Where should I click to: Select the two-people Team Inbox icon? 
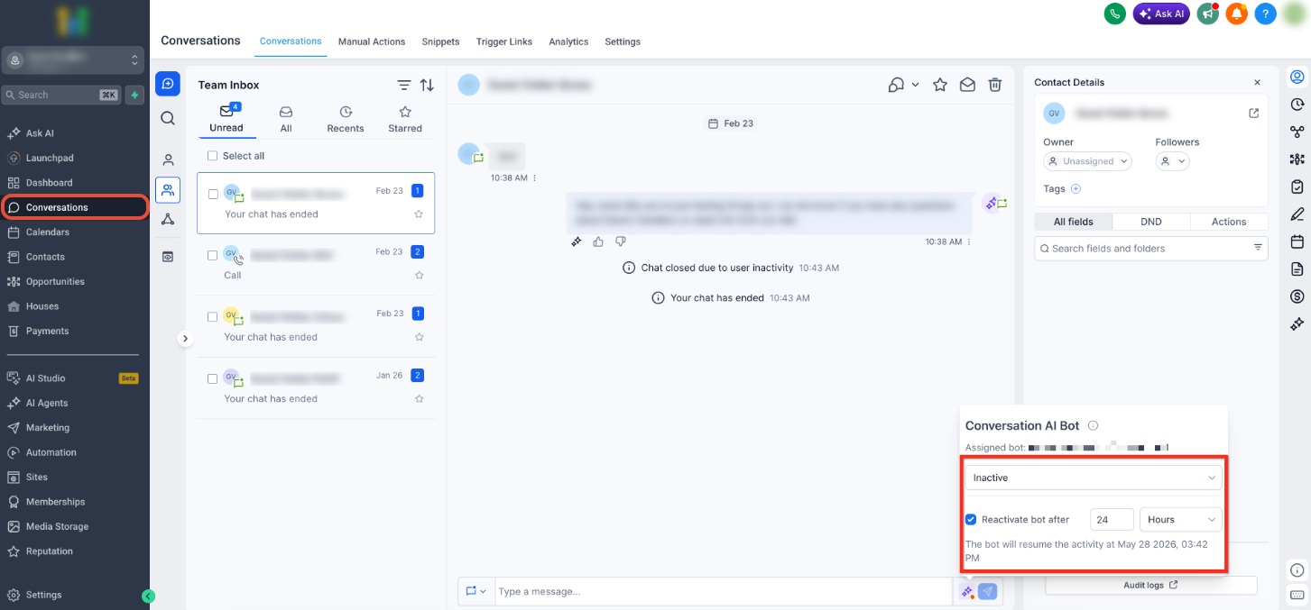[x=168, y=190]
